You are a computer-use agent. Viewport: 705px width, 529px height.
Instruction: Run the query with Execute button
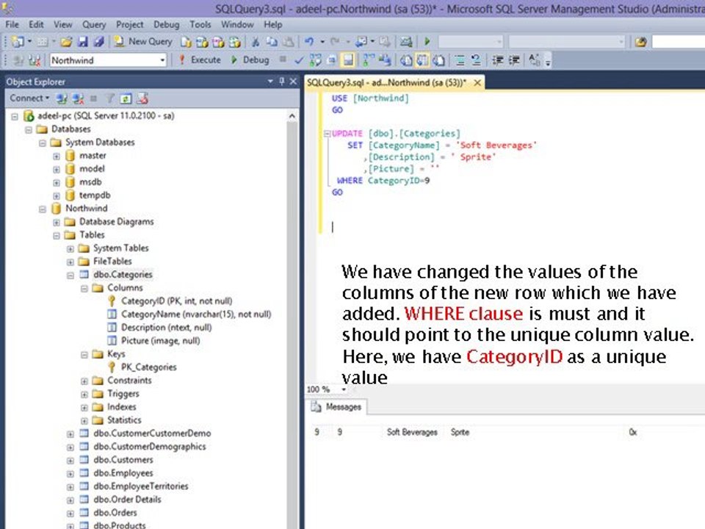200,60
